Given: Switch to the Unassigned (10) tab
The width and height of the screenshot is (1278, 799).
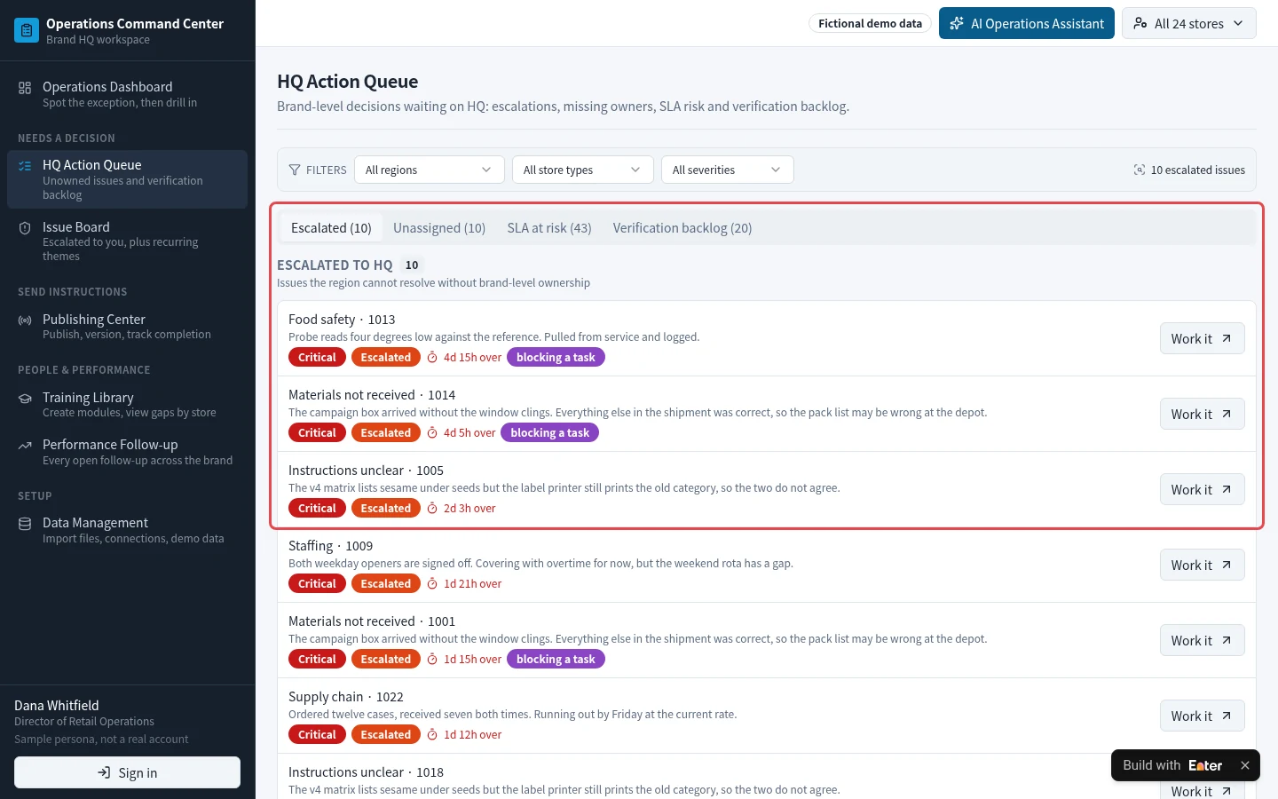Looking at the screenshot, I should pyautogui.click(x=439, y=228).
